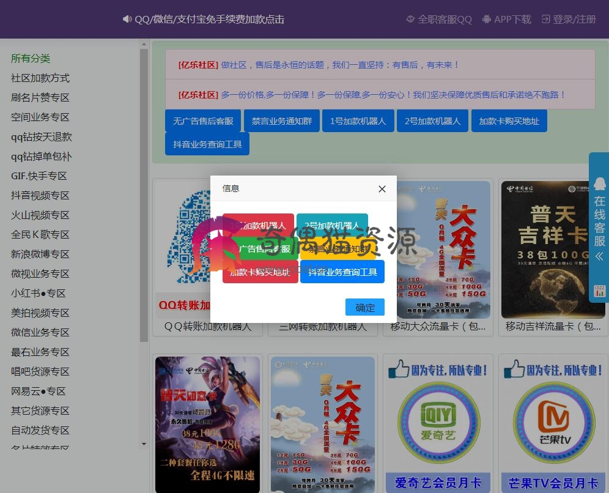Open the 芒果TV会员月卡 product image

555,423
